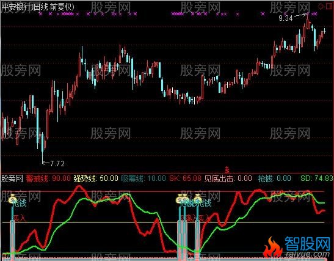Select the chart title 平安银行(日线.前复权)
This screenshot has height=261, width=334.
click(x=38, y=7)
